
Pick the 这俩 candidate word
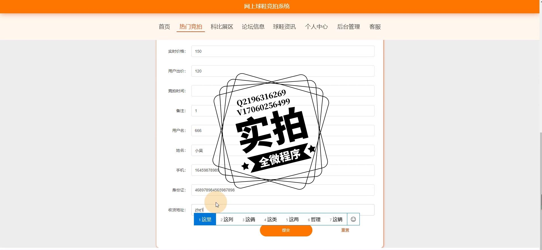coord(249,219)
